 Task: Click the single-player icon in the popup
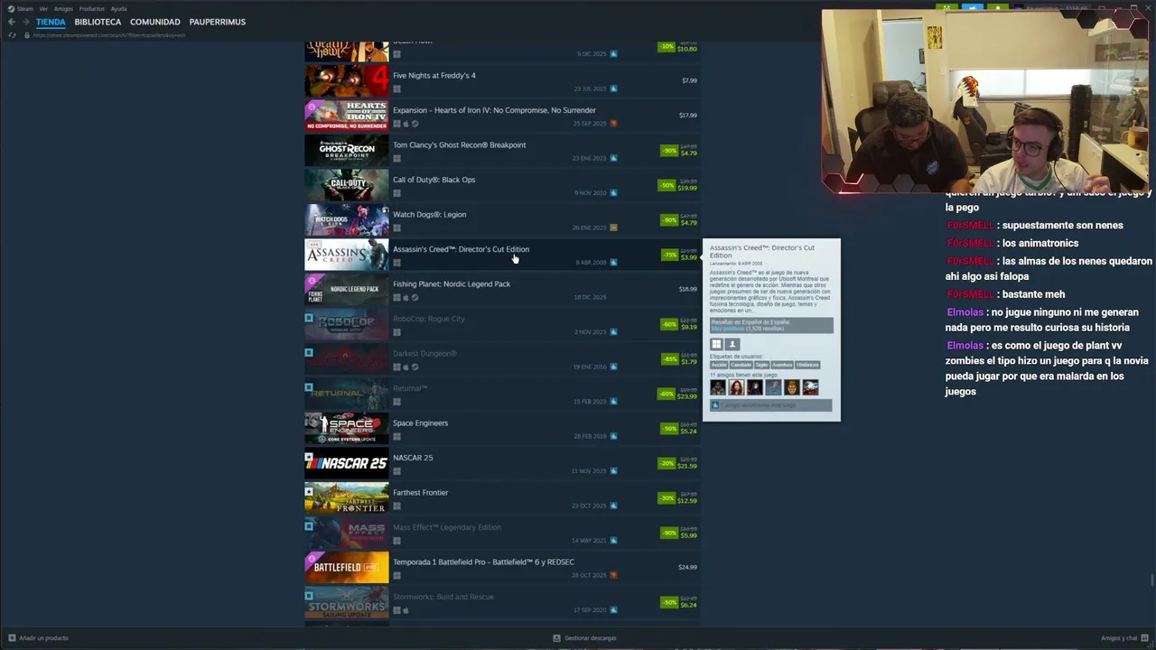tap(732, 344)
